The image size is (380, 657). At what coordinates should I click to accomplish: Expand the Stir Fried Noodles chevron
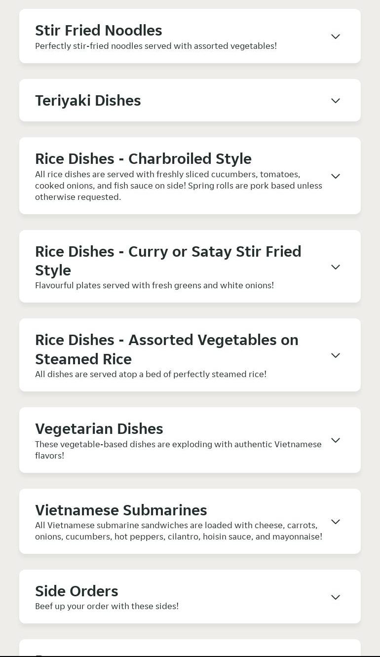pos(335,37)
